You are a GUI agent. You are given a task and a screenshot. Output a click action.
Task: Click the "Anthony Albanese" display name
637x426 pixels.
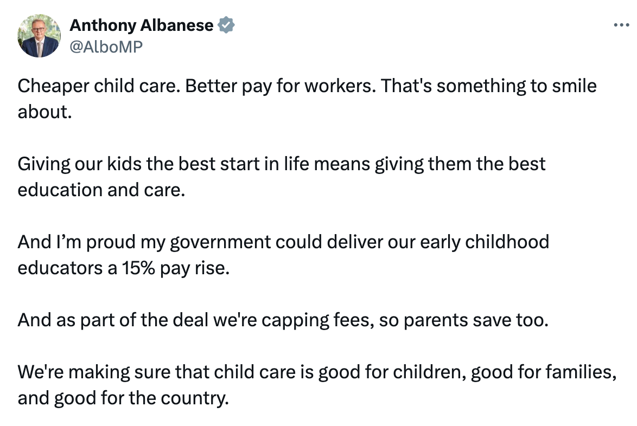point(141,25)
